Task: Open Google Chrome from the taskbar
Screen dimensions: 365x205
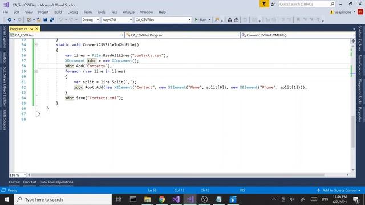Action: [162, 199]
